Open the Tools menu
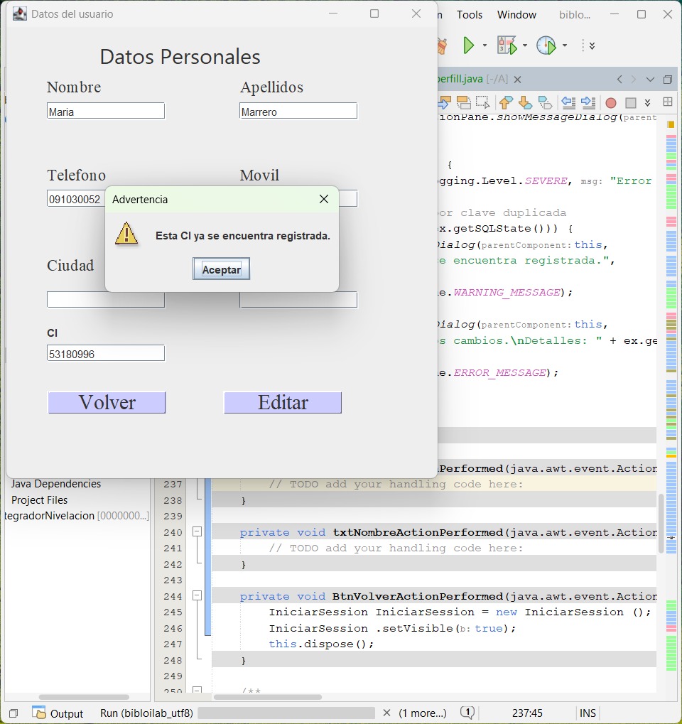 pyautogui.click(x=469, y=15)
